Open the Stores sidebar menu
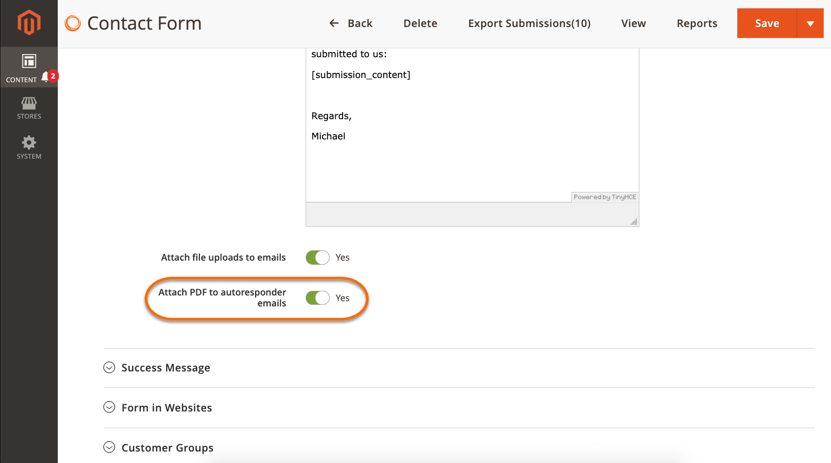Viewport: 831px width, 463px height. click(29, 108)
